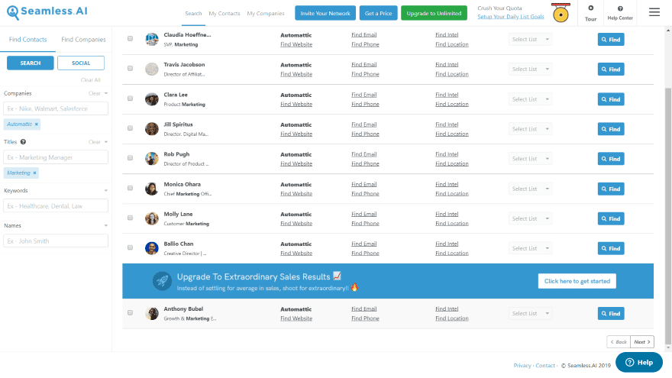Click Travis Jacobson's profile avatar
The height and width of the screenshot is (378, 672).
pos(152,69)
